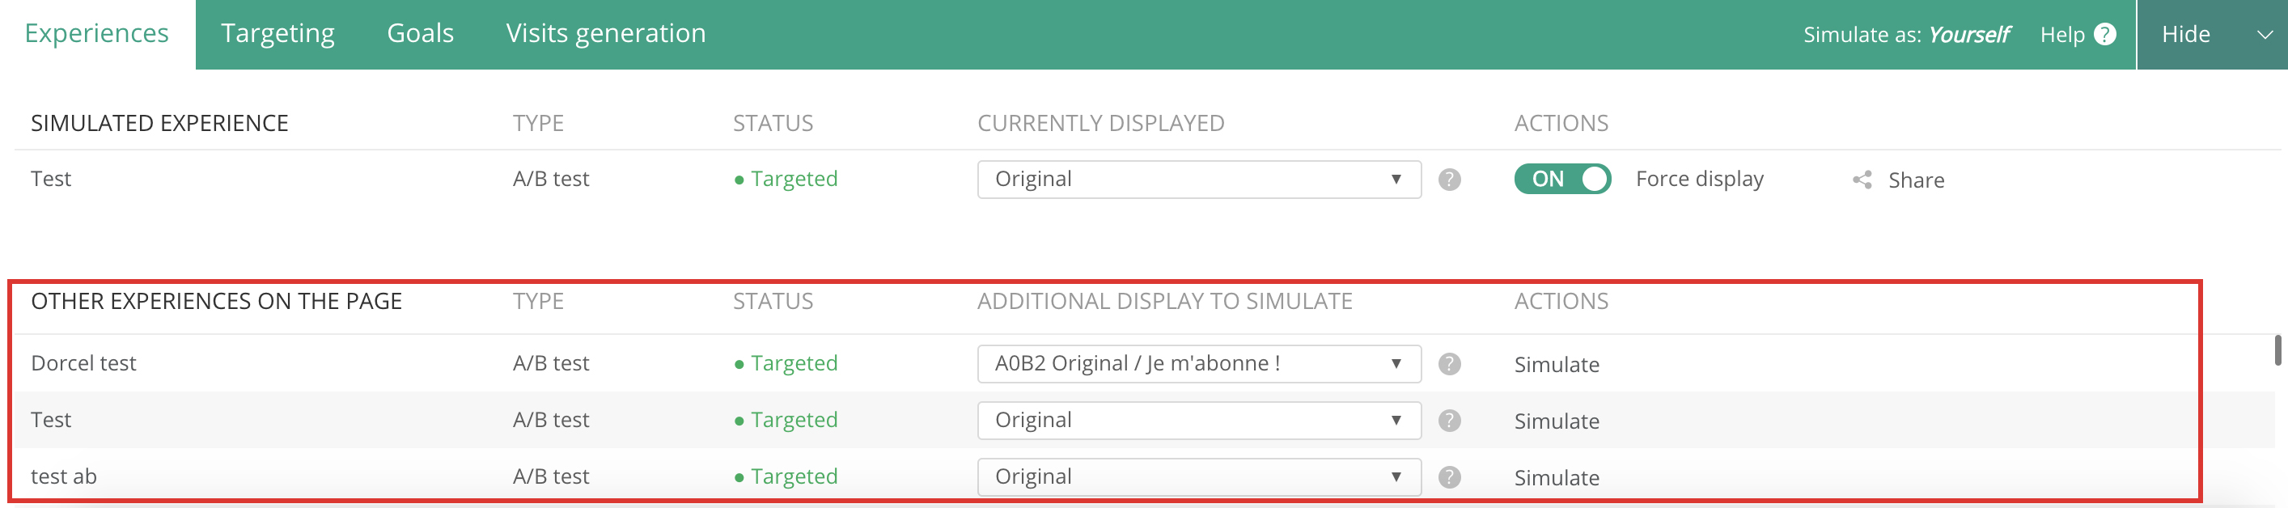The width and height of the screenshot is (2288, 508).
Task: Open Currently Displayed dropdown for simulated Test
Action: [x=1198, y=180]
